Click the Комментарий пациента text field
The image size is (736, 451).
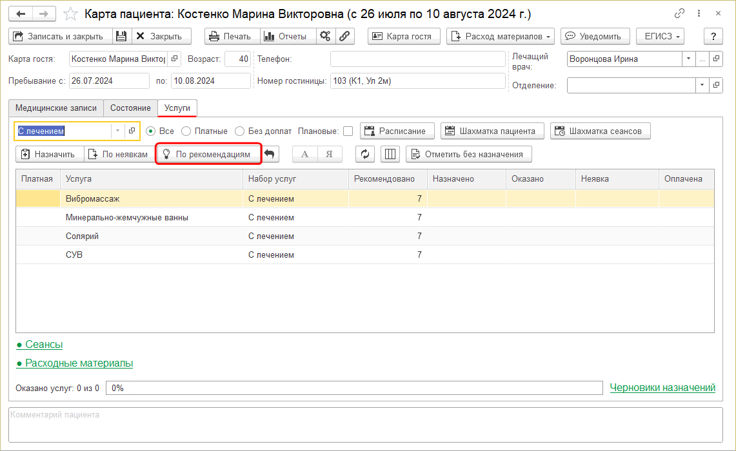[x=365, y=424]
